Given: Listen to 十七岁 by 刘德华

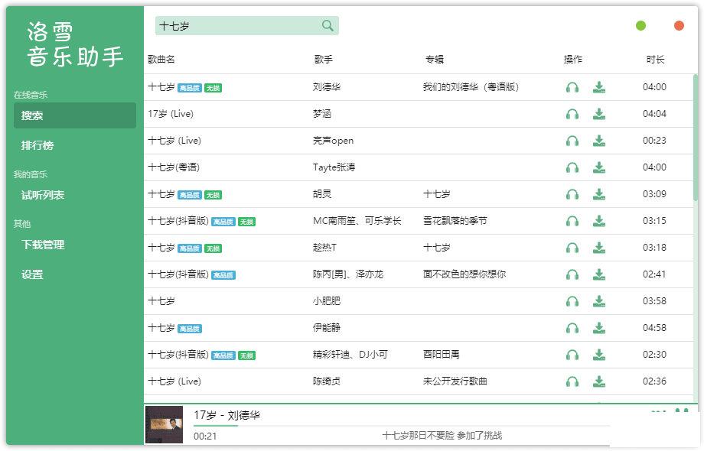Looking at the screenshot, I should 572,88.
